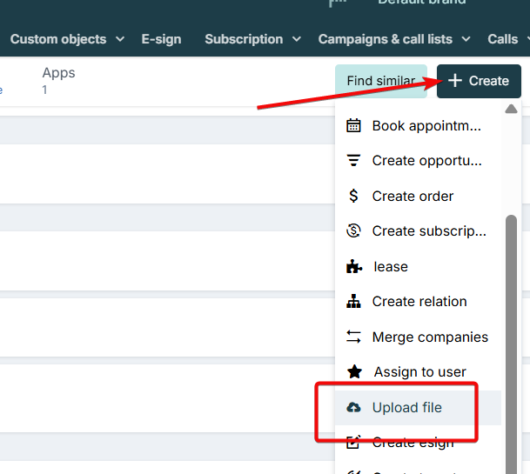Click the recurring dollar icon for Create subscription

[x=353, y=231]
